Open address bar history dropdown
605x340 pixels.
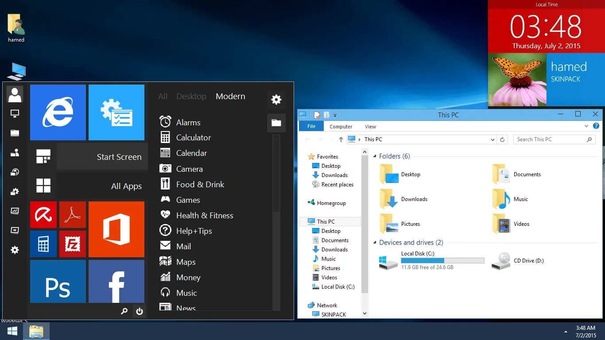coord(493,139)
